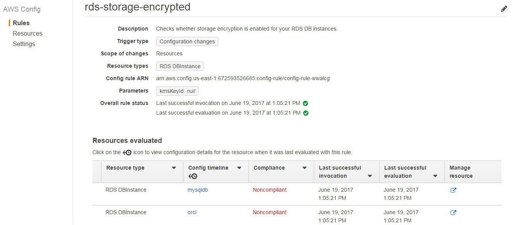Click the config timeline clock icon in header
513x225 pixels.
pyautogui.click(x=193, y=176)
